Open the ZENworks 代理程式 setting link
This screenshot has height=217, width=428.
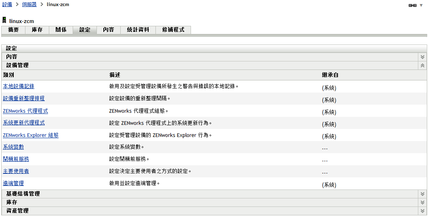25,111
